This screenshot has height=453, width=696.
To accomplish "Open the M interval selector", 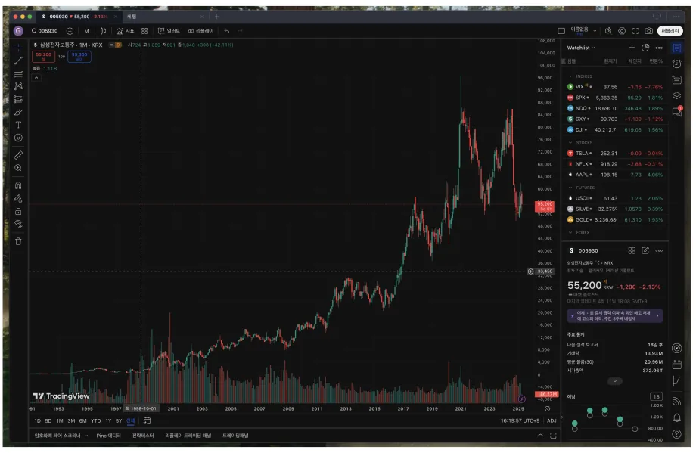I will 86,31.
